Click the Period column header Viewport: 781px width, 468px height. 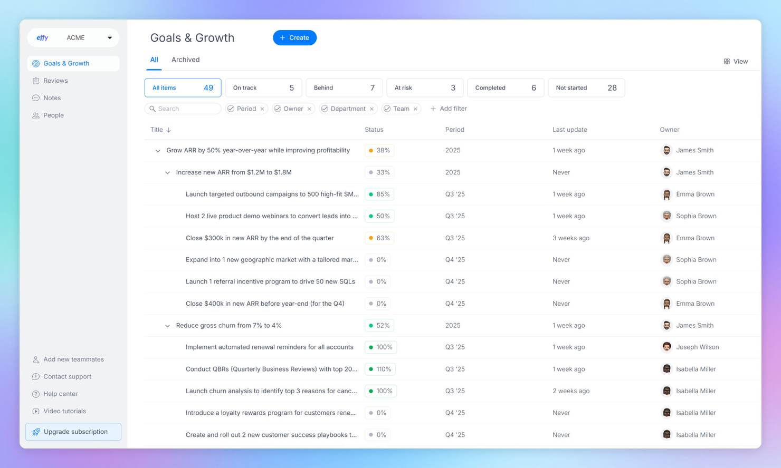tap(455, 130)
